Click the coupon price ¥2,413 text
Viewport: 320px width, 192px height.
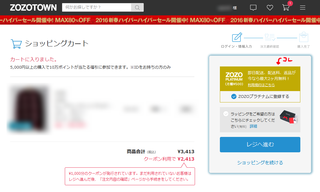[x=186, y=159]
